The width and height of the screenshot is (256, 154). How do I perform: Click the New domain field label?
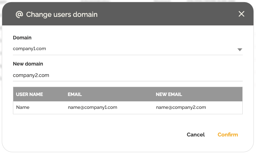[28, 64]
